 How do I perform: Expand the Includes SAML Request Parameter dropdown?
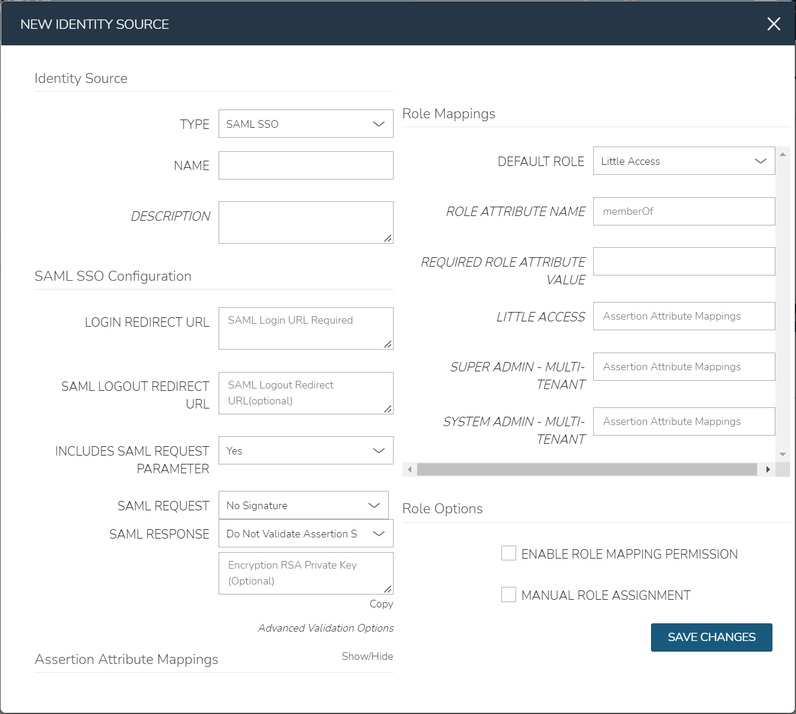[x=305, y=450]
